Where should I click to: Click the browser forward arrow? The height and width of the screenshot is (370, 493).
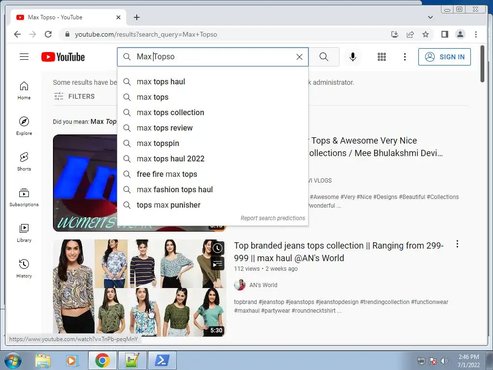point(33,34)
